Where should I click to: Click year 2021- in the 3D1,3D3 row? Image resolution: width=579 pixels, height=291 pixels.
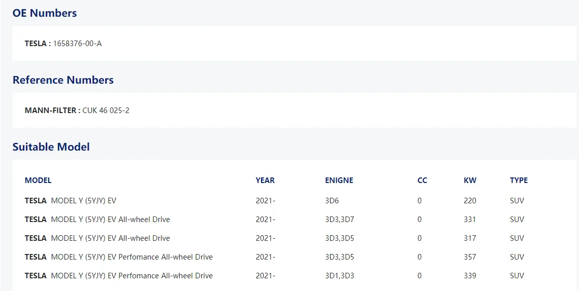click(x=266, y=275)
